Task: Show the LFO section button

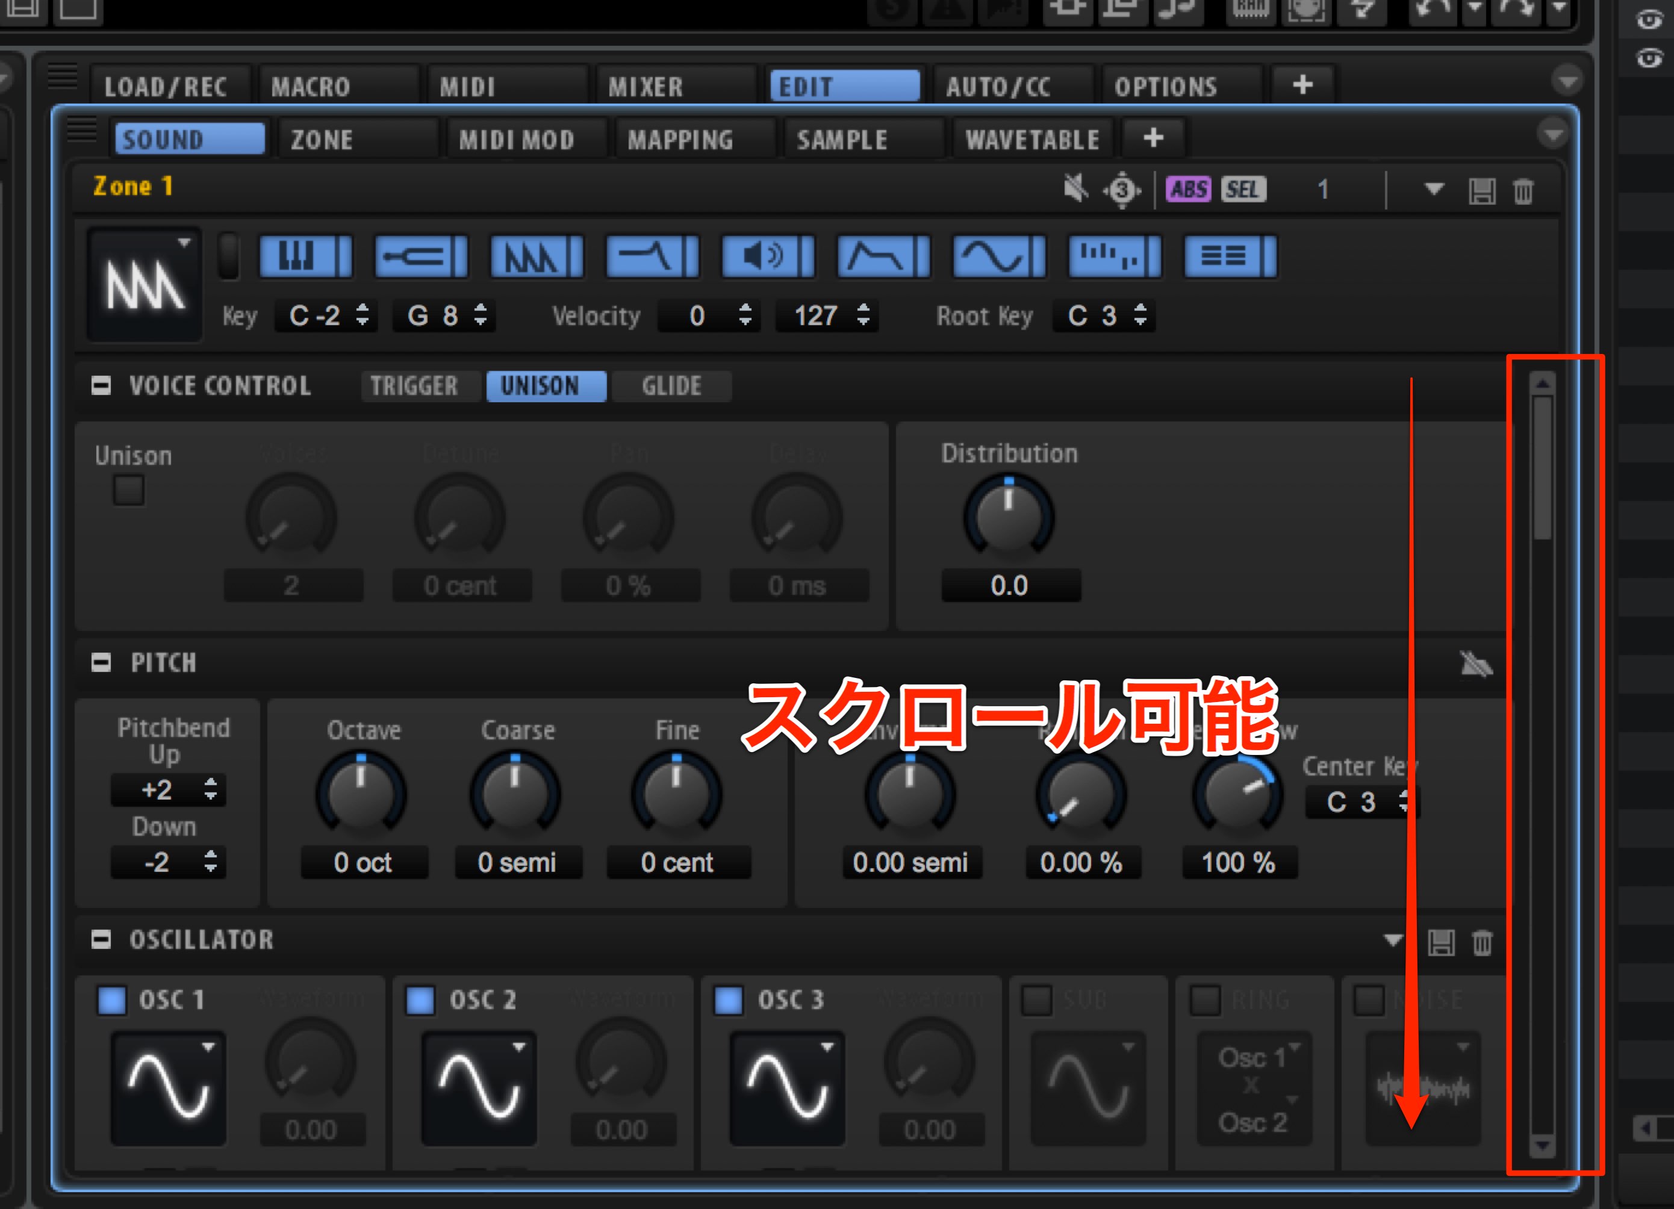Action: click(998, 256)
